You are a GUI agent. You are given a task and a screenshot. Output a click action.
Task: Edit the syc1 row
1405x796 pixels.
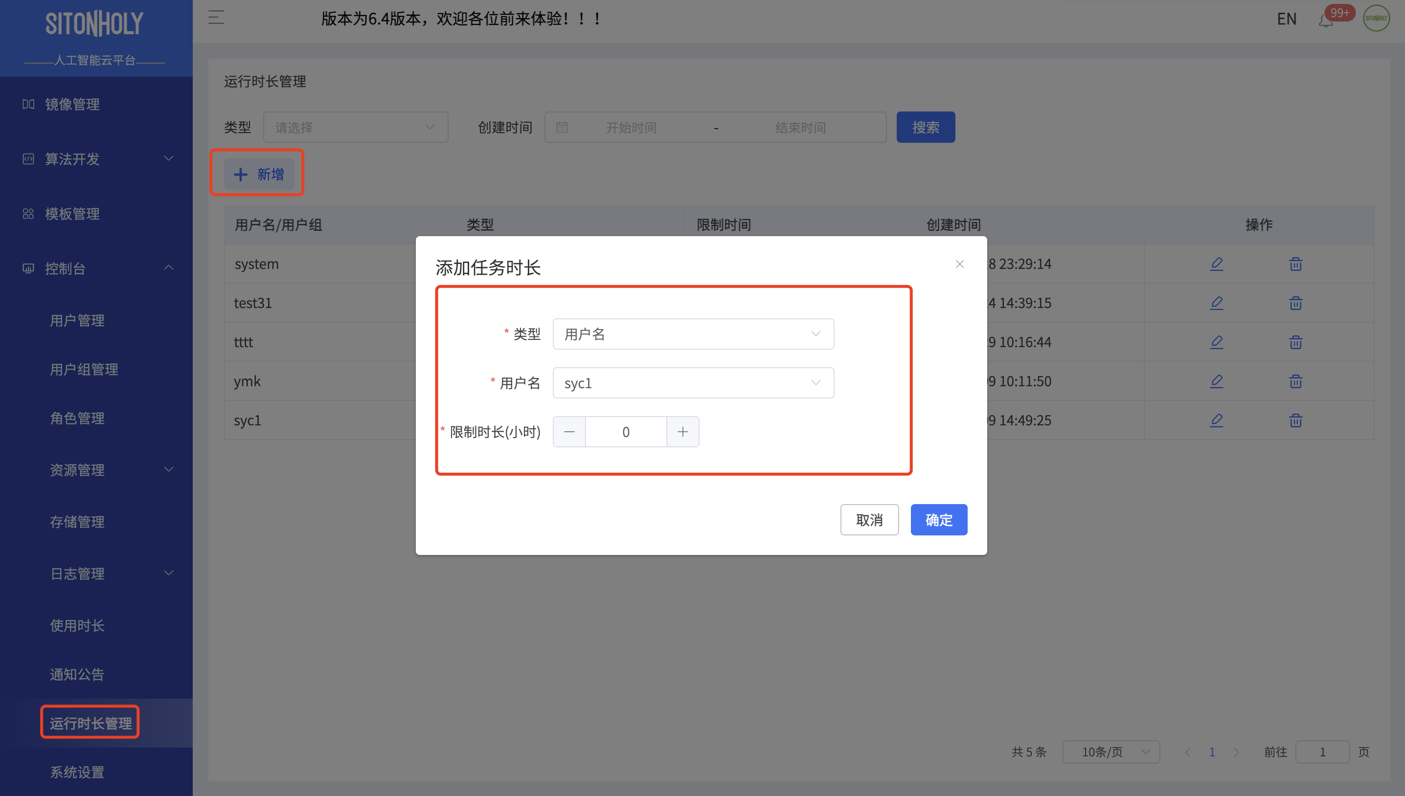coord(1216,420)
